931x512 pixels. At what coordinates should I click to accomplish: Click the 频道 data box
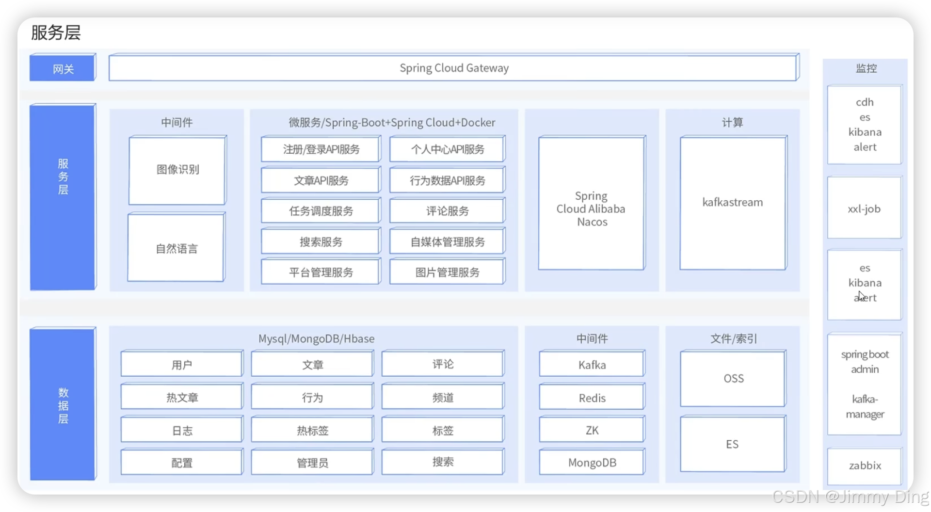(x=443, y=397)
